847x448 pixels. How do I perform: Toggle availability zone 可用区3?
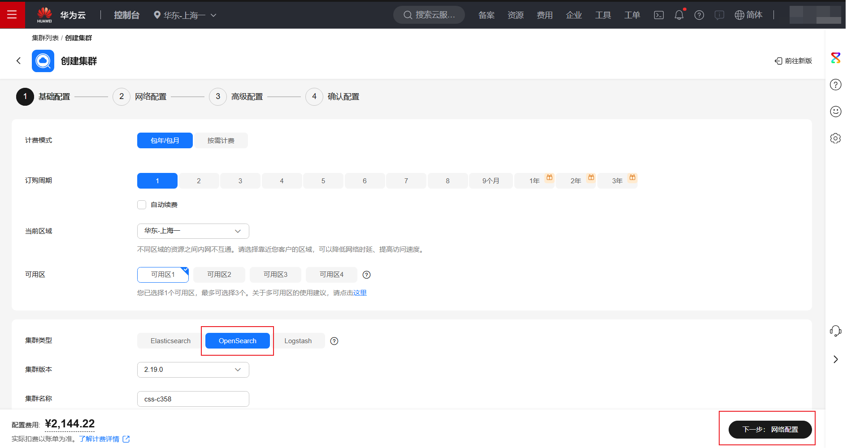(x=275, y=275)
